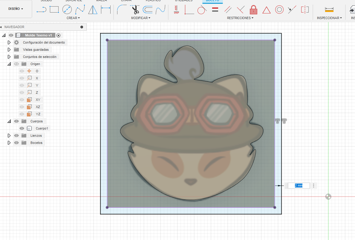The width and height of the screenshot is (355, 240).
Task: Apply the Midpoint triangle constraint
Action: pyautogui.click(x=267, y=10)
